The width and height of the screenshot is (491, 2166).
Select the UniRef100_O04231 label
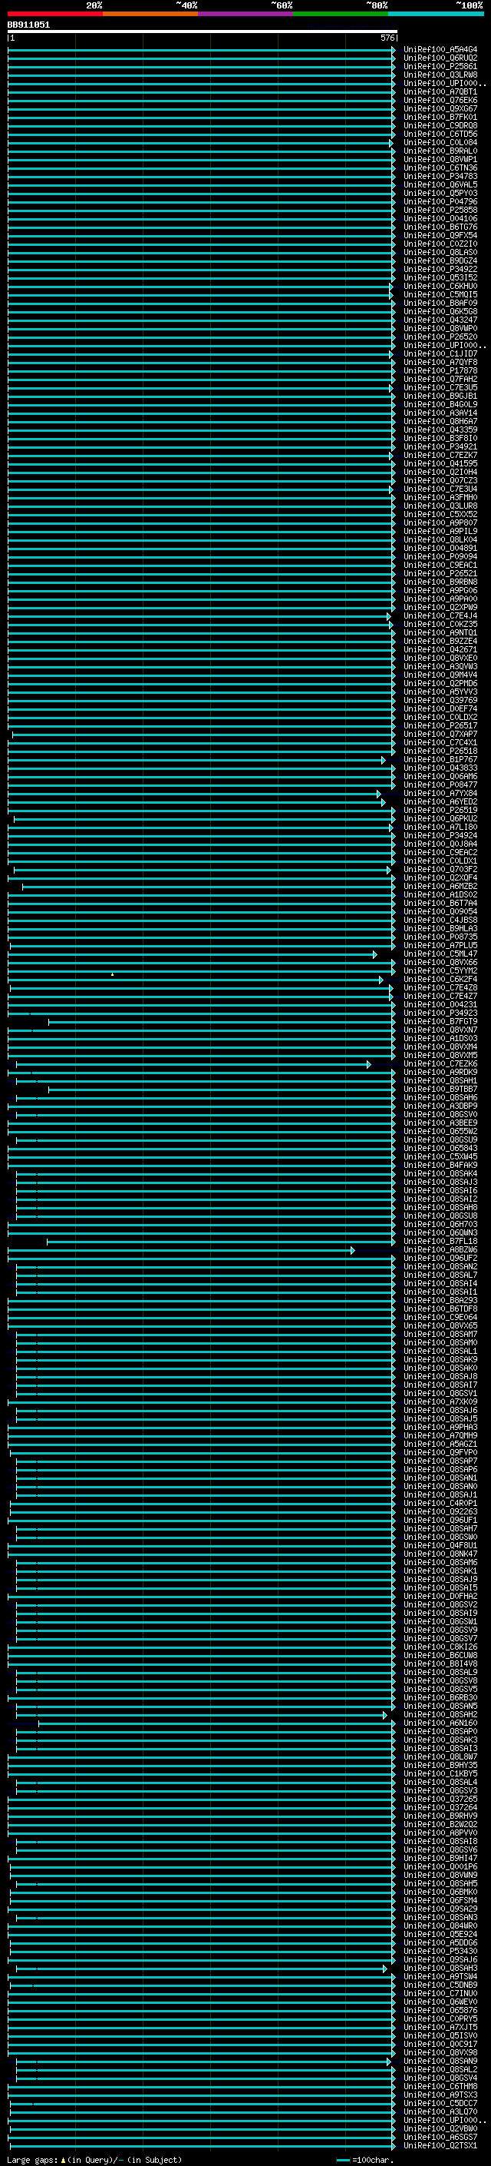(x=440, y=1004)
